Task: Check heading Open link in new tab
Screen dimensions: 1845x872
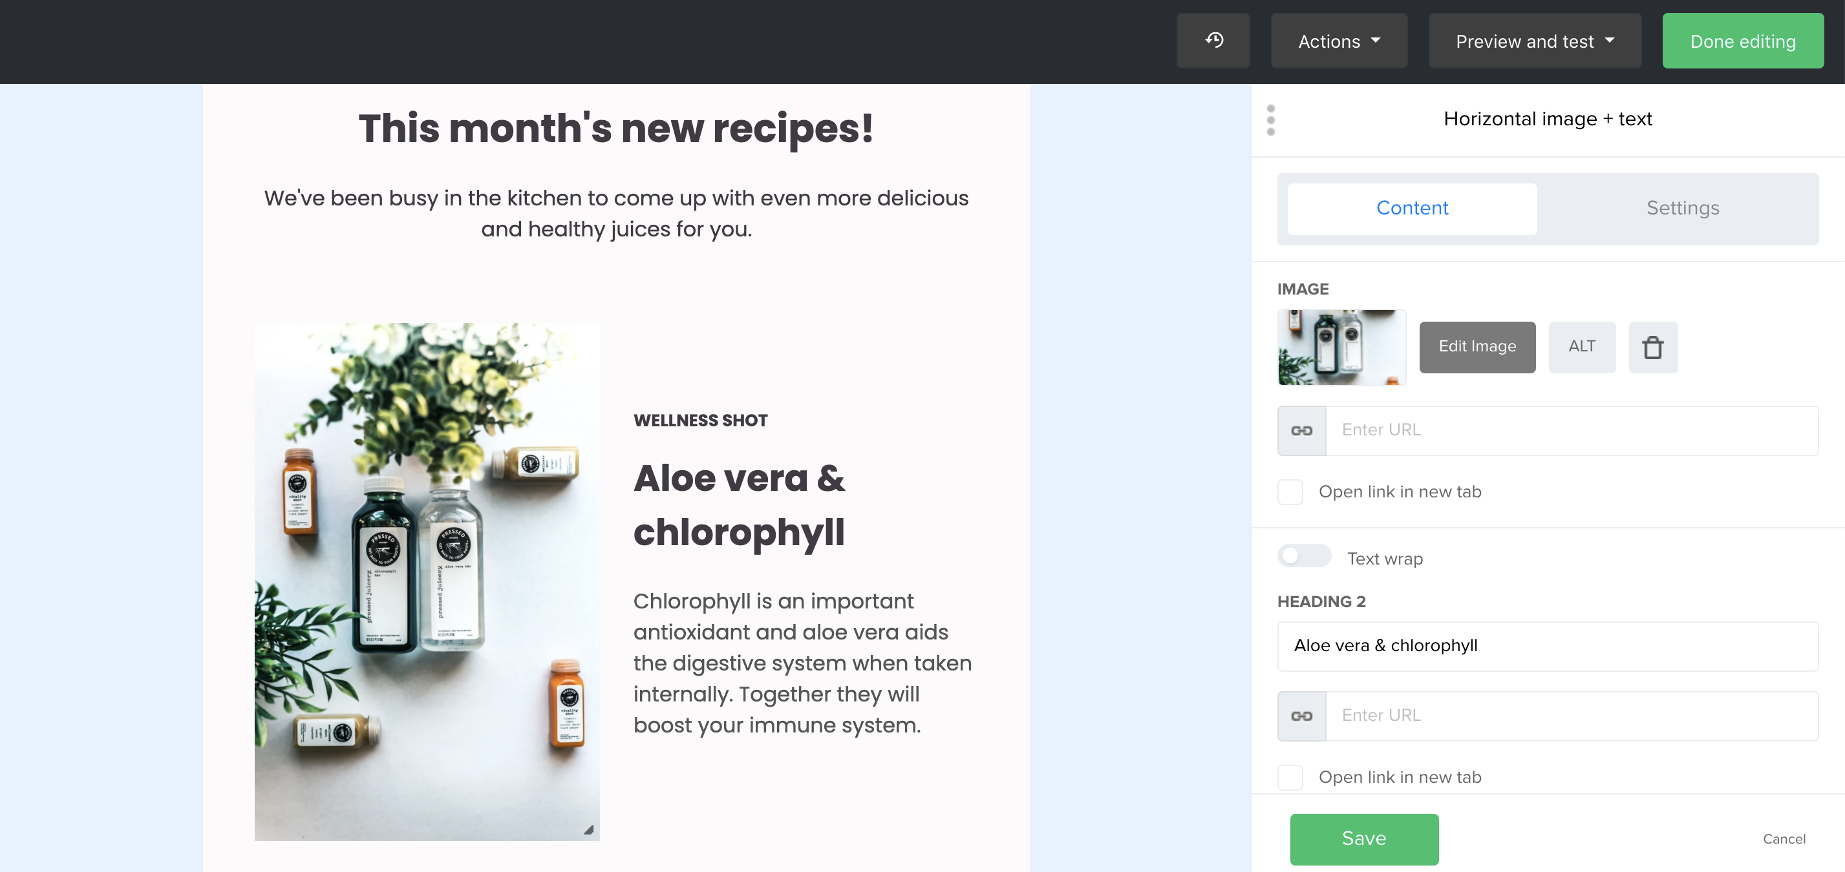Action: pyautogui.click(x=1290, y=778)
